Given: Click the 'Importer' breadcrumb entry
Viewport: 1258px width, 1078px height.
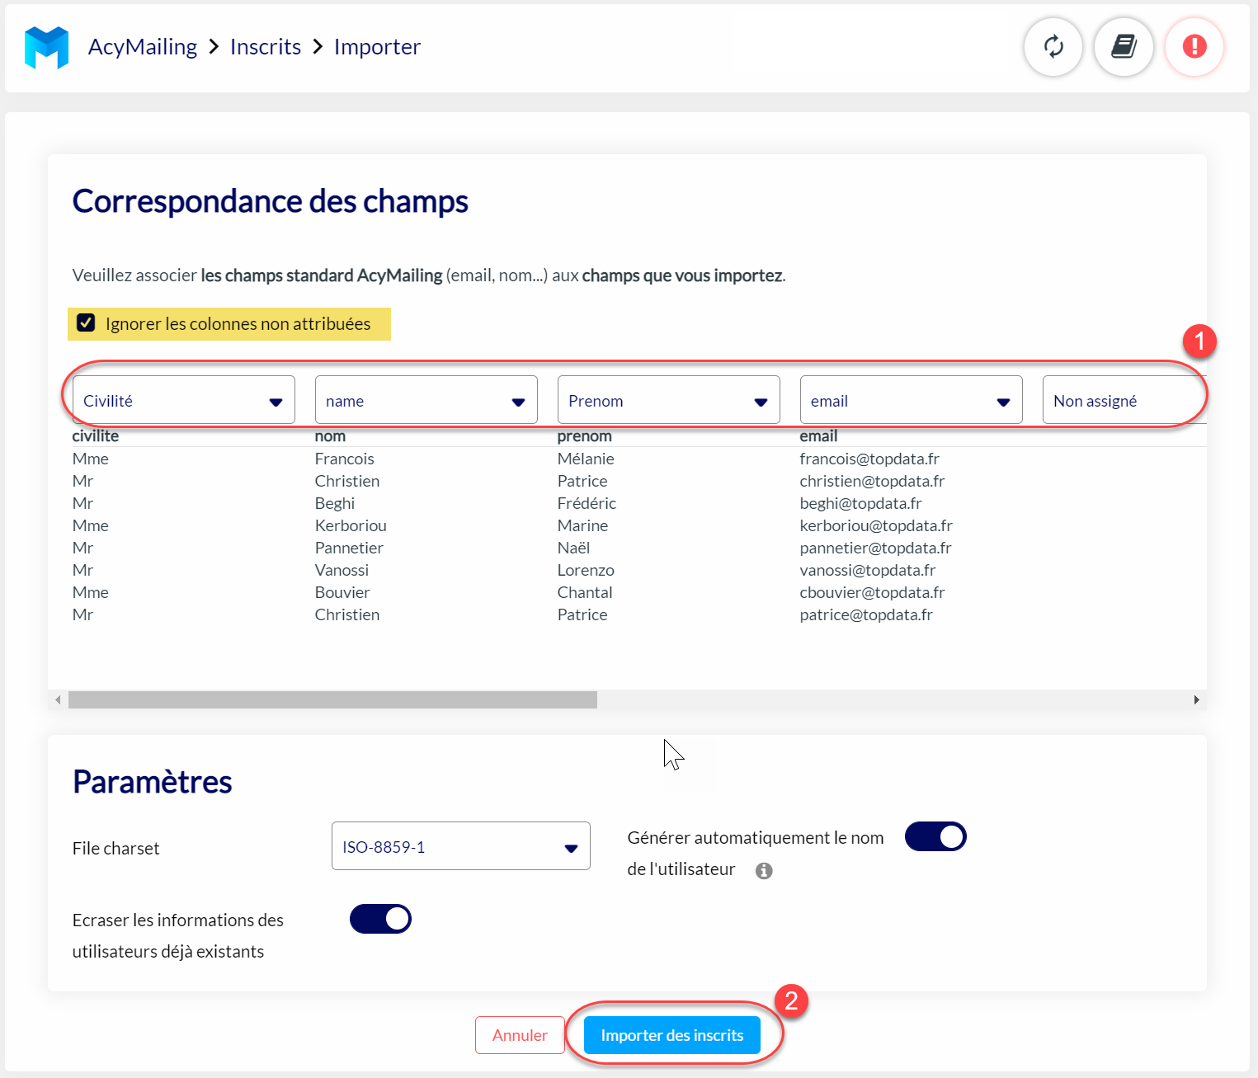Looking at the screenshot, I should pyautogui.click(x=376, y=47).
